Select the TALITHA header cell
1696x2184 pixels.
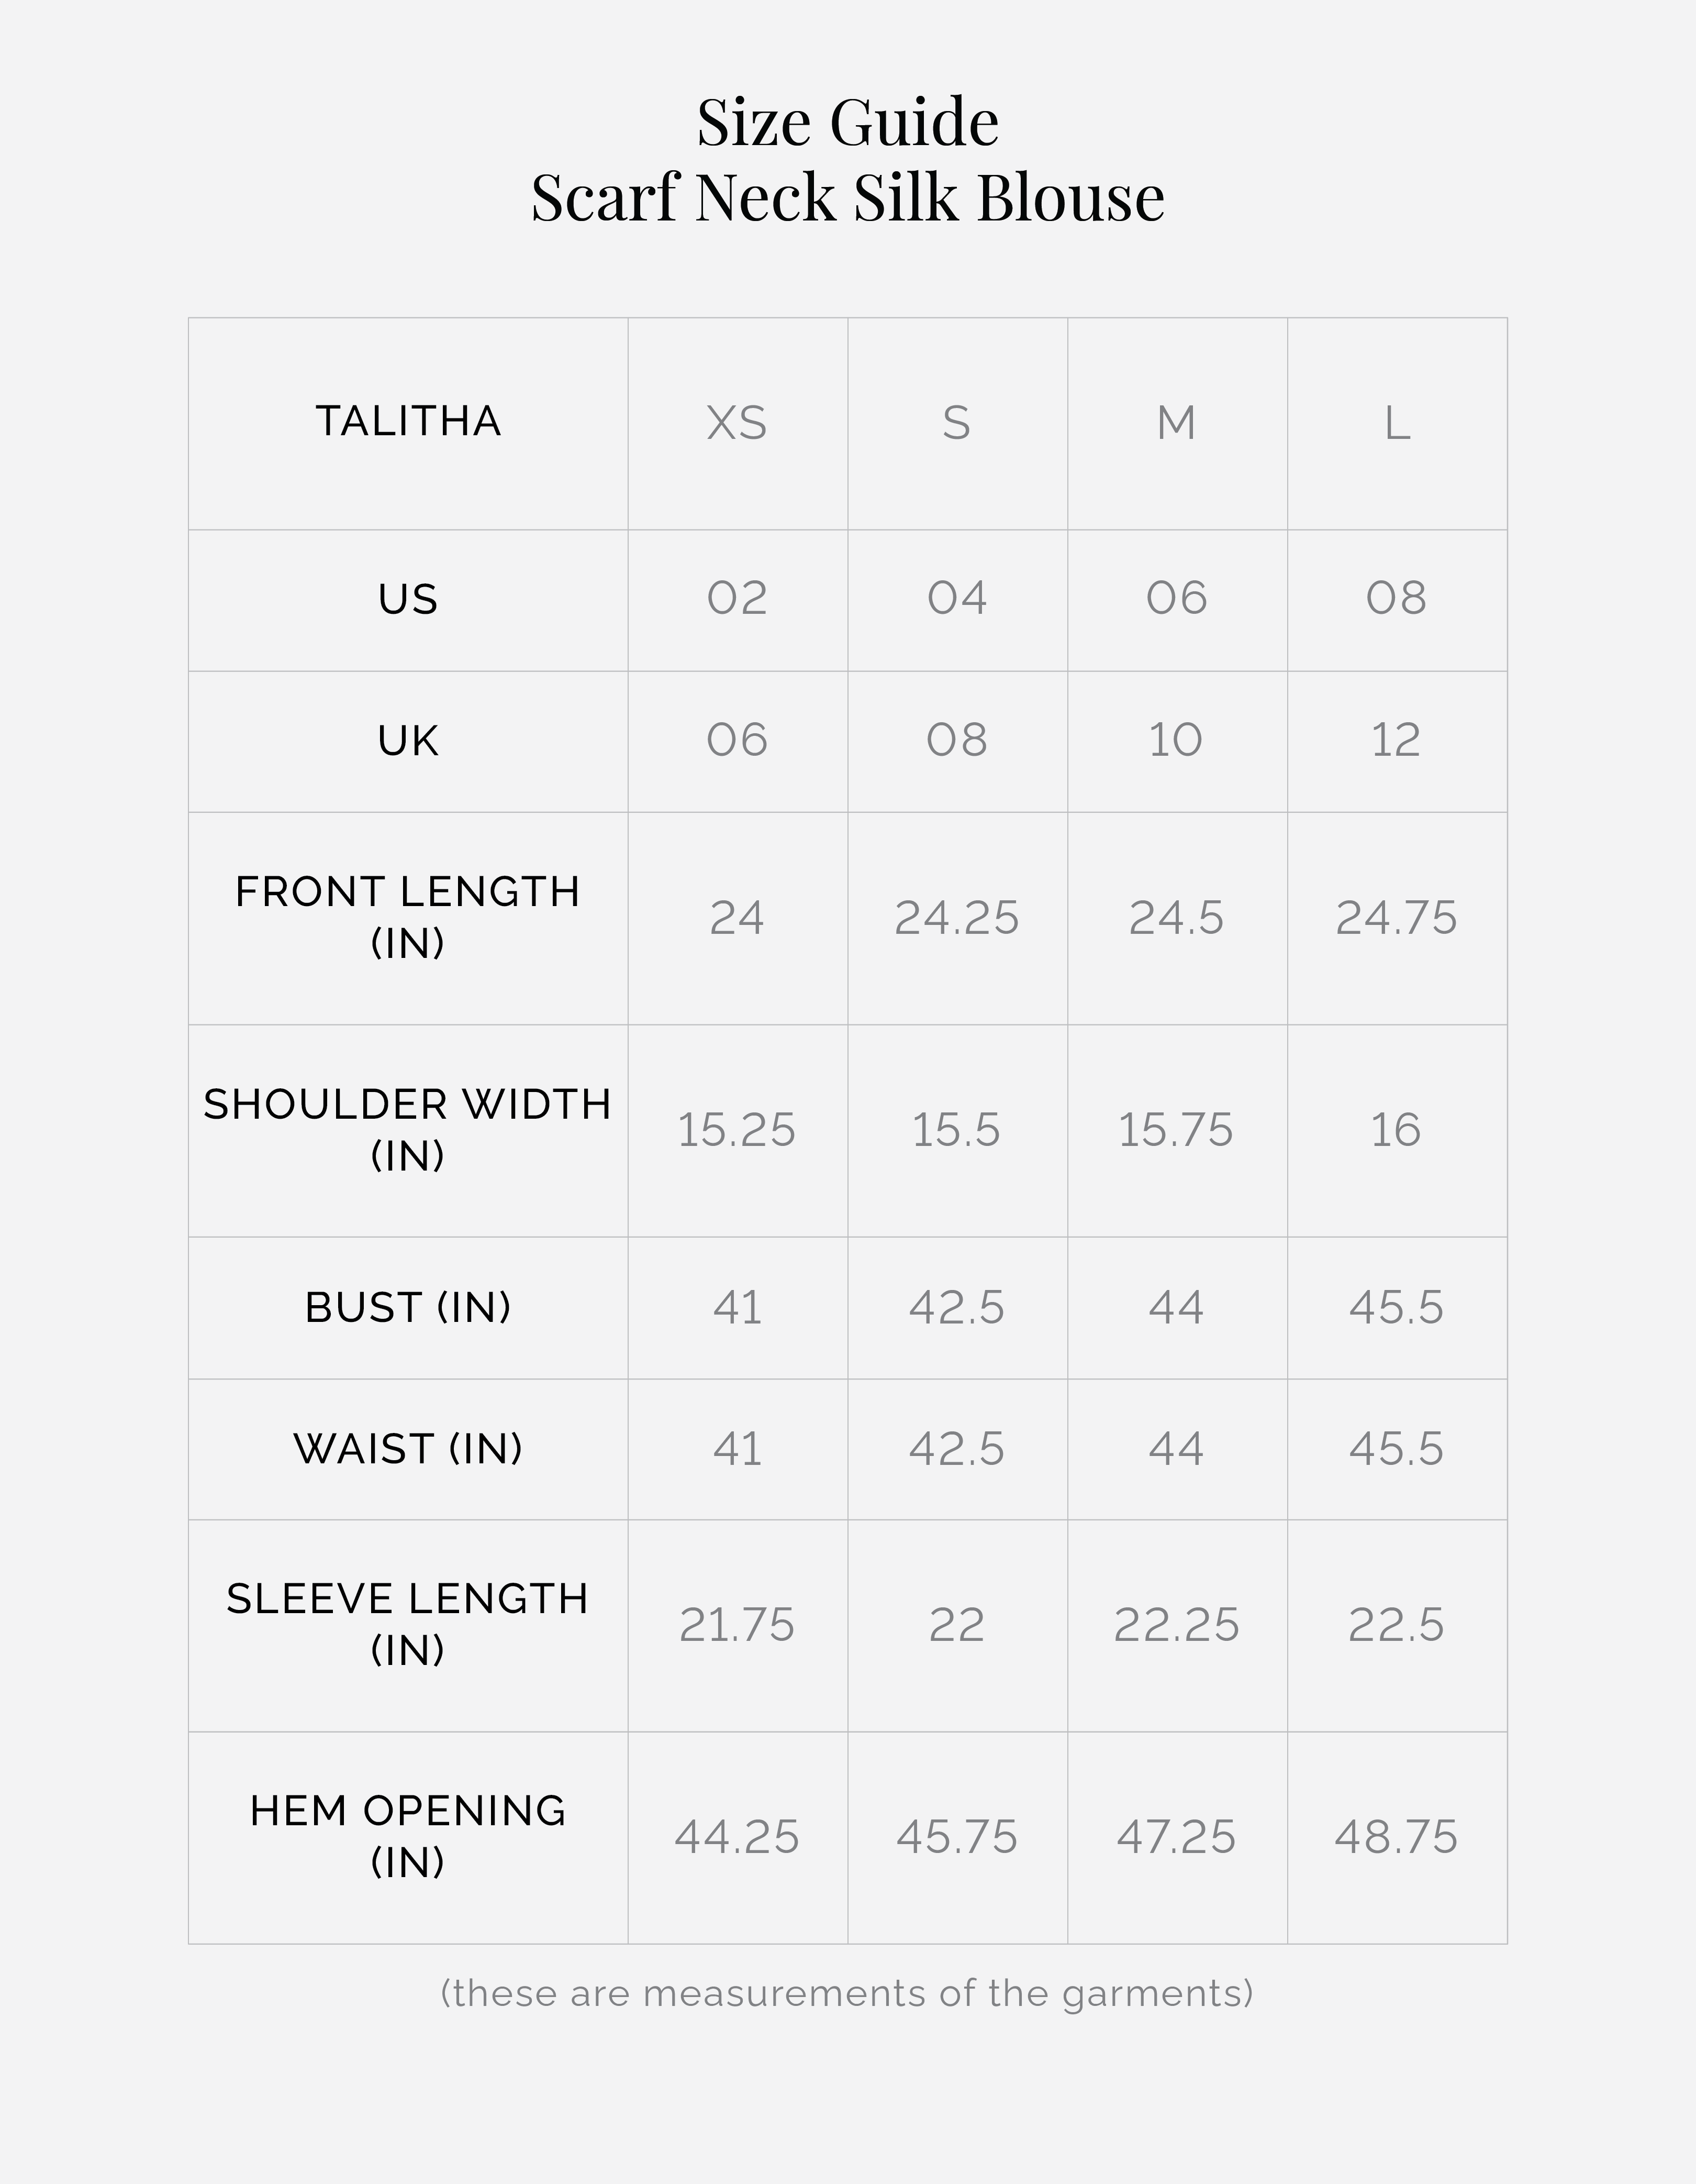pos(408,421)
